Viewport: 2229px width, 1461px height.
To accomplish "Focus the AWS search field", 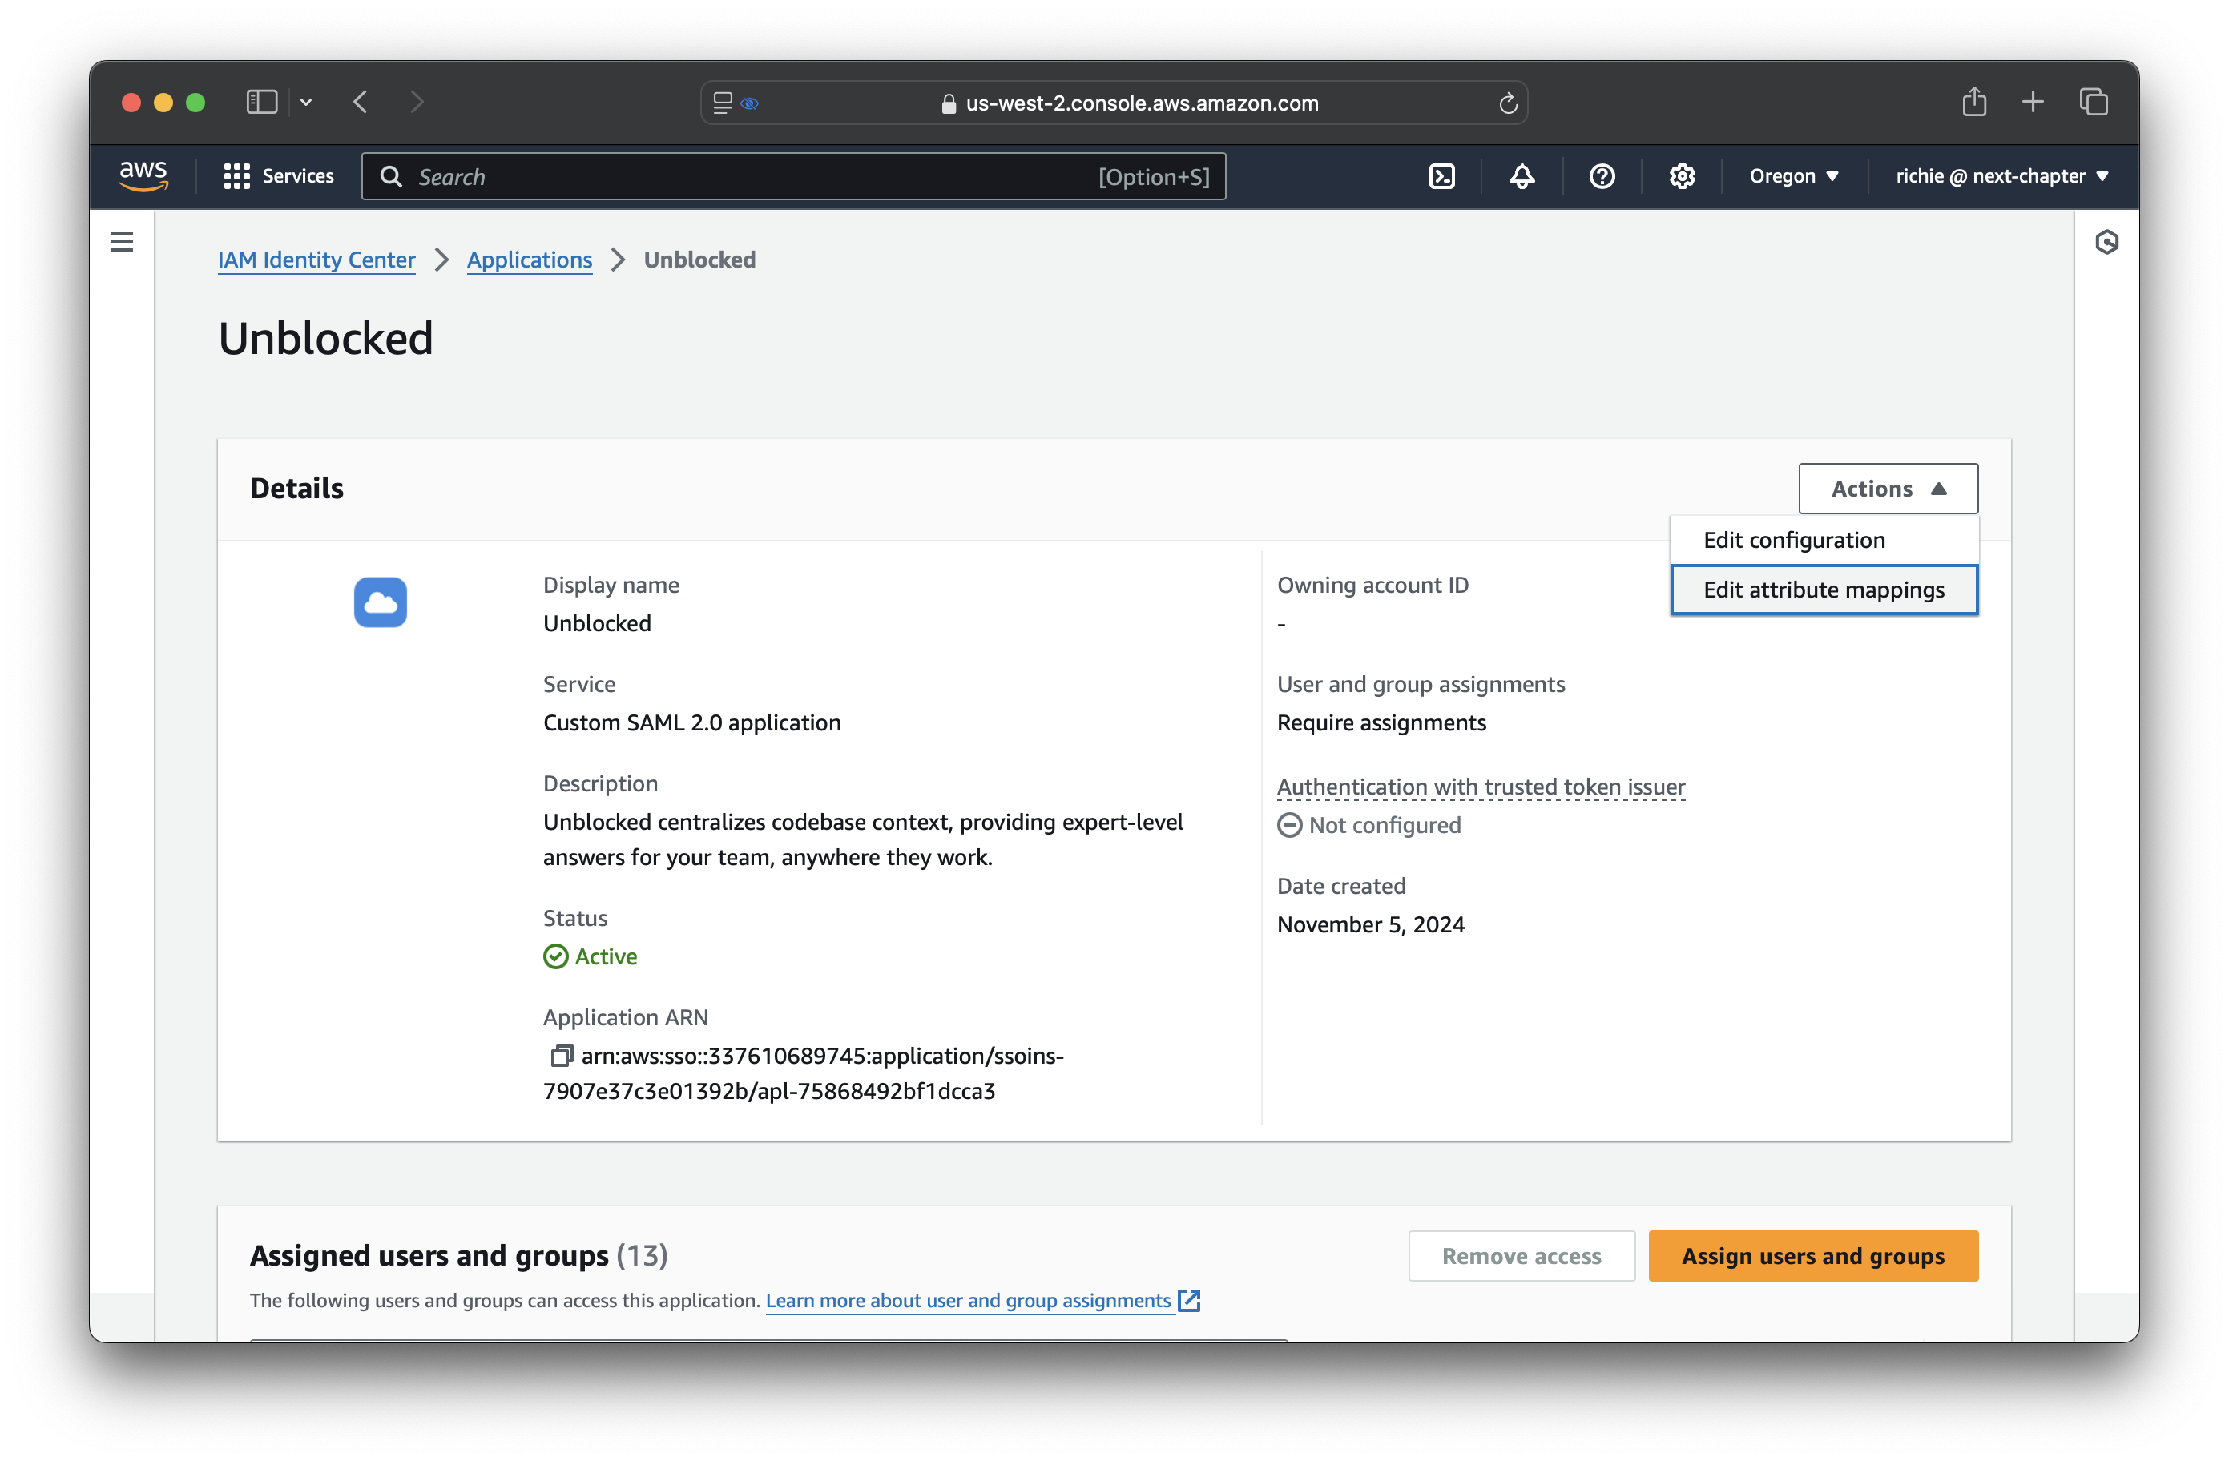I will pos(793,177).
